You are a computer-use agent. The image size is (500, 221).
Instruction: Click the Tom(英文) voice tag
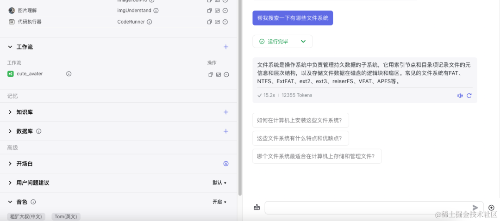pos(66,216)
